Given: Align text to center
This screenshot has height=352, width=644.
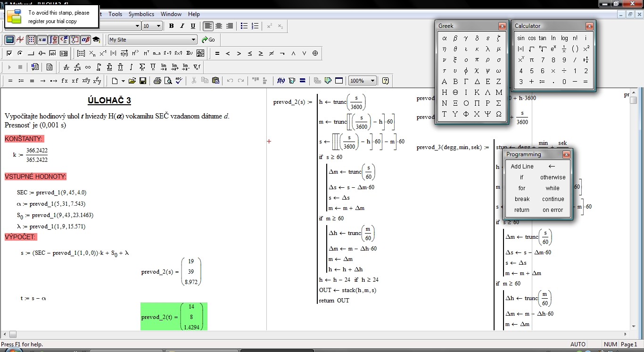Looking at the screenshot, I should (219, 26).
